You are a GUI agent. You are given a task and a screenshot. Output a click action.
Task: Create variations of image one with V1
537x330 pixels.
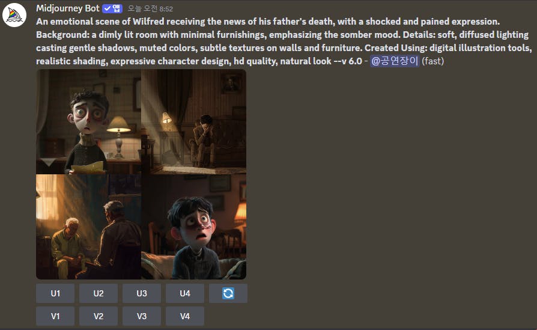(55, 316)
